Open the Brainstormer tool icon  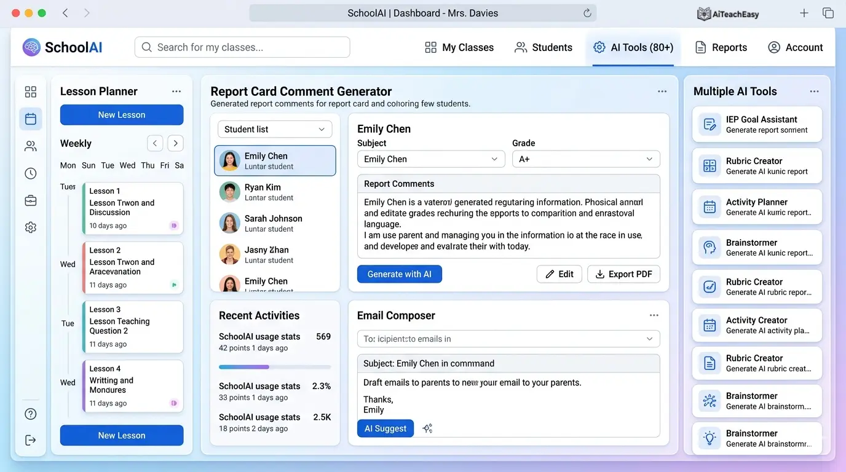[710, 247]
